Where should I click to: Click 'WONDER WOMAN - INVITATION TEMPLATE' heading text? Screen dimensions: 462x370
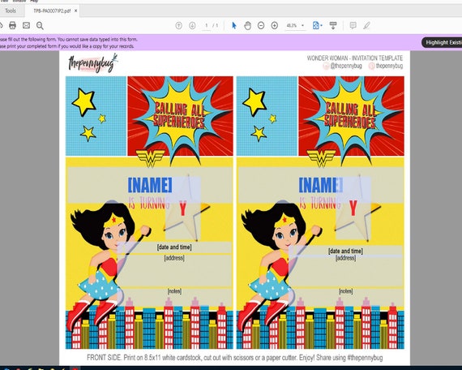coord(355,58)
